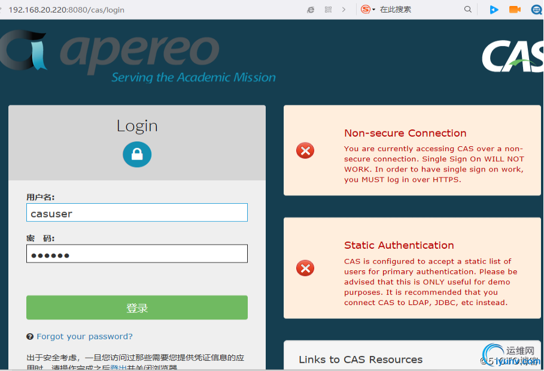The width and height of the screenshot is (544, 371).
Task: Click the Non-secure Connection heading
Action: click(405, 133)
